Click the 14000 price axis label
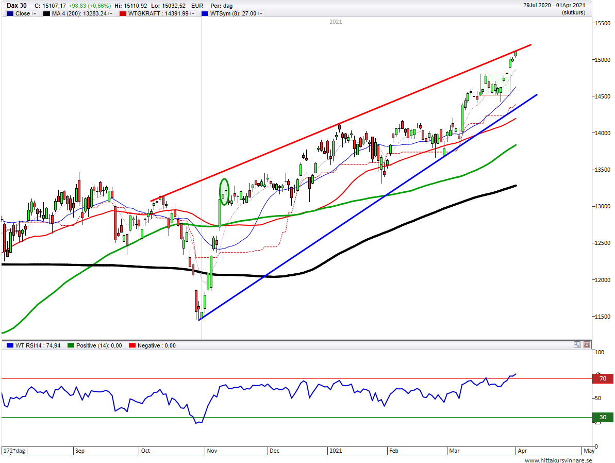615x463 pixels. click(603, 134)
